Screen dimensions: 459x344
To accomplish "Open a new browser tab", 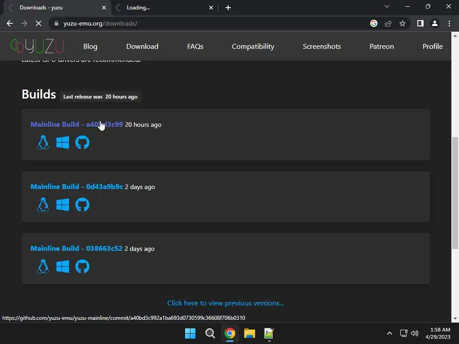I will [228, 8].
